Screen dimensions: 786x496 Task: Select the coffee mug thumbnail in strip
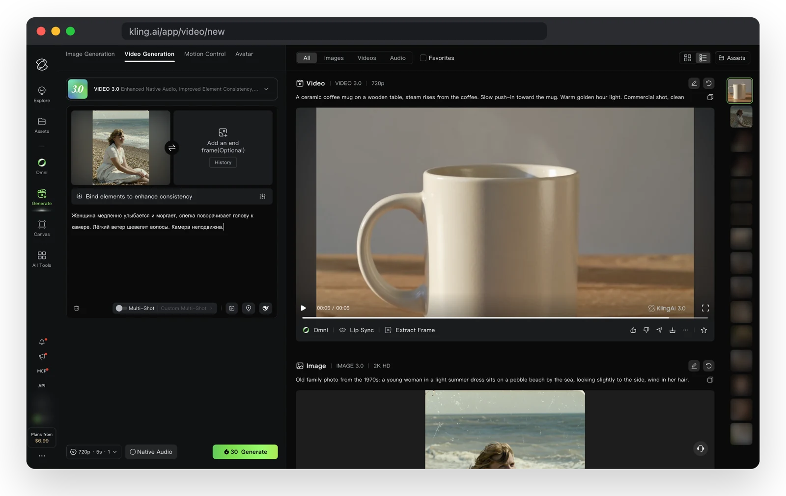click(x=740, y=90)
